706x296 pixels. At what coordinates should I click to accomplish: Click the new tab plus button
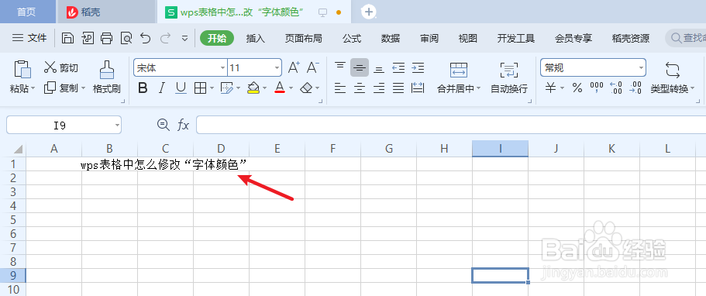coord(369,12)
